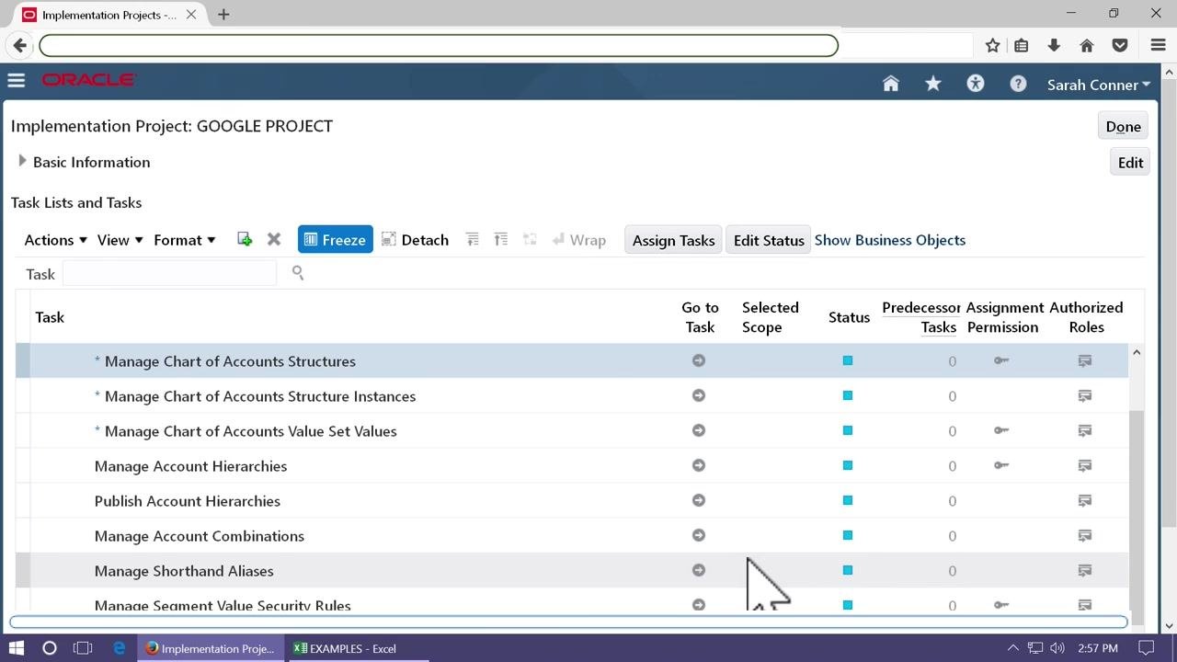
Task: Toggle the Freeze column button
Action: click(x=335, y=239)
